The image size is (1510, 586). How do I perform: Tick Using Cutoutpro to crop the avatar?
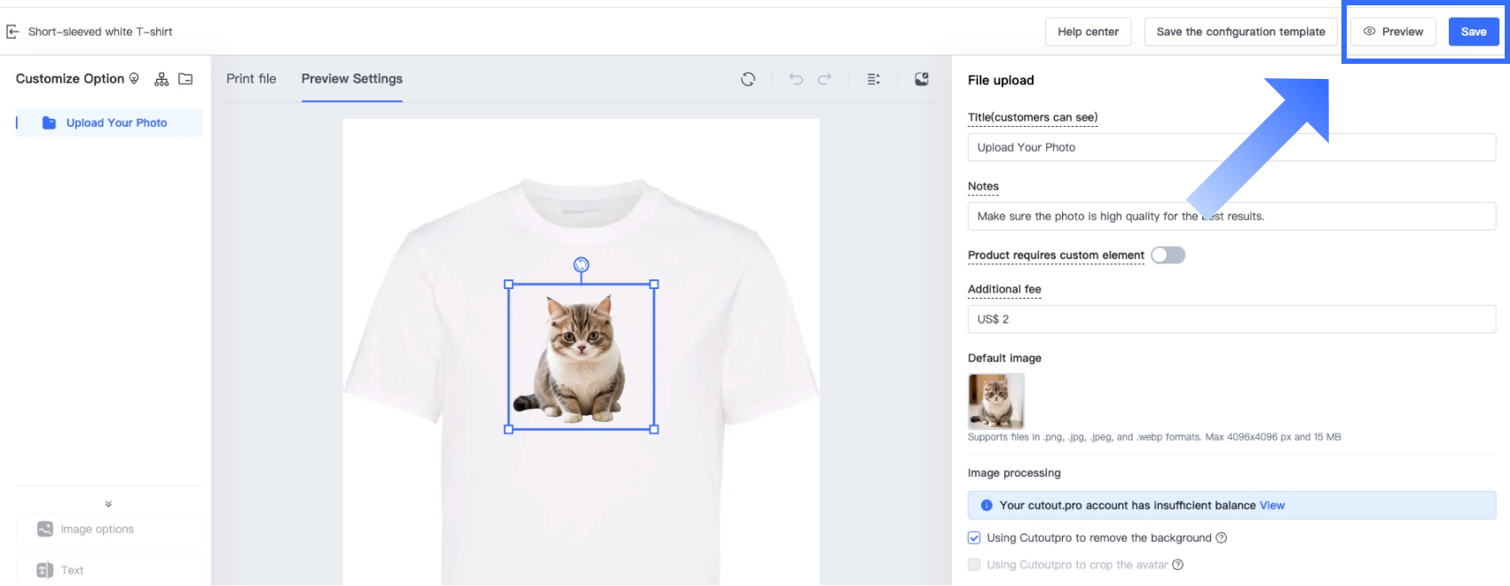point(974,565)
